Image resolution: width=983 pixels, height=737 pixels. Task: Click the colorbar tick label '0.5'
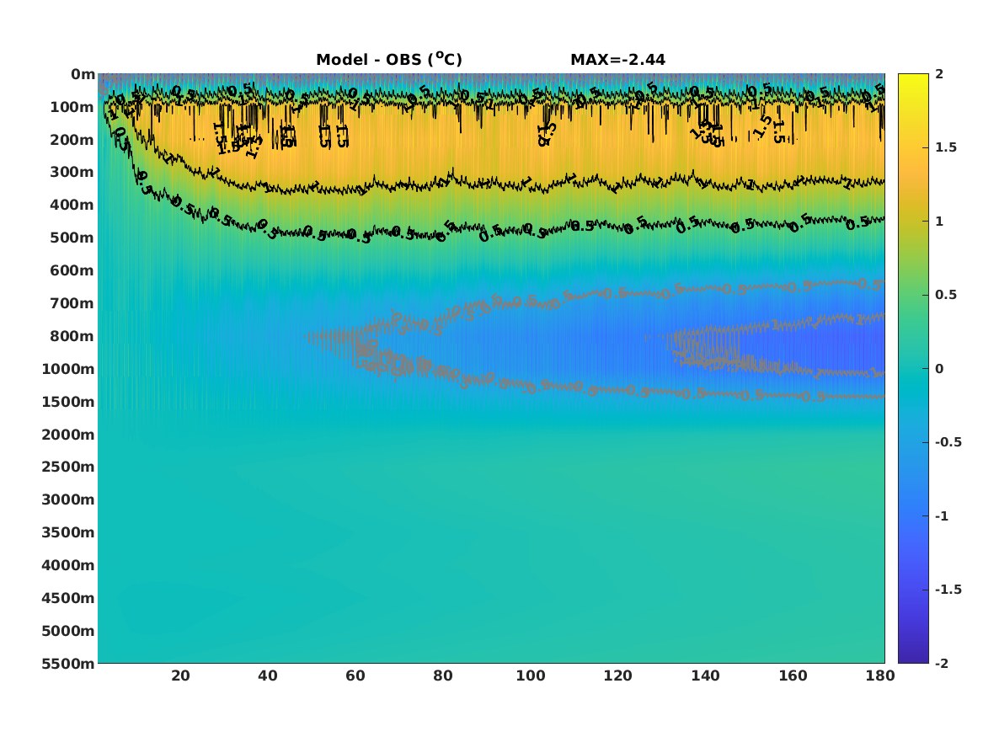point(946,295)
